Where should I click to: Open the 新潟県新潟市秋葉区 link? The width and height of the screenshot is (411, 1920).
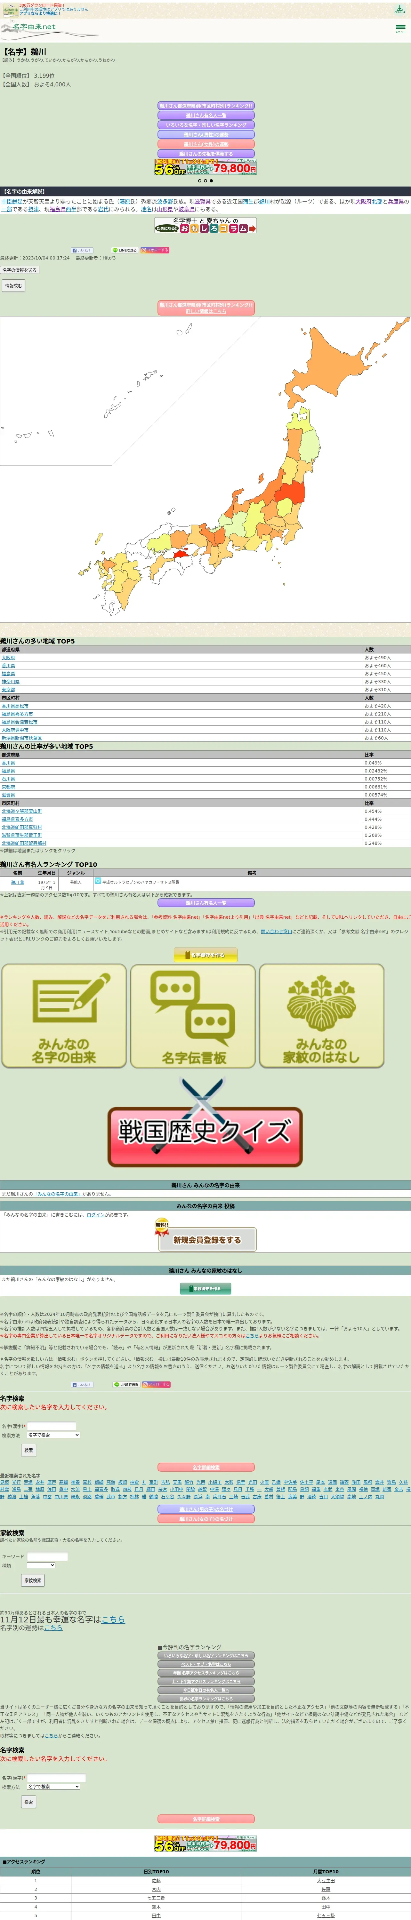click(22, 738)
